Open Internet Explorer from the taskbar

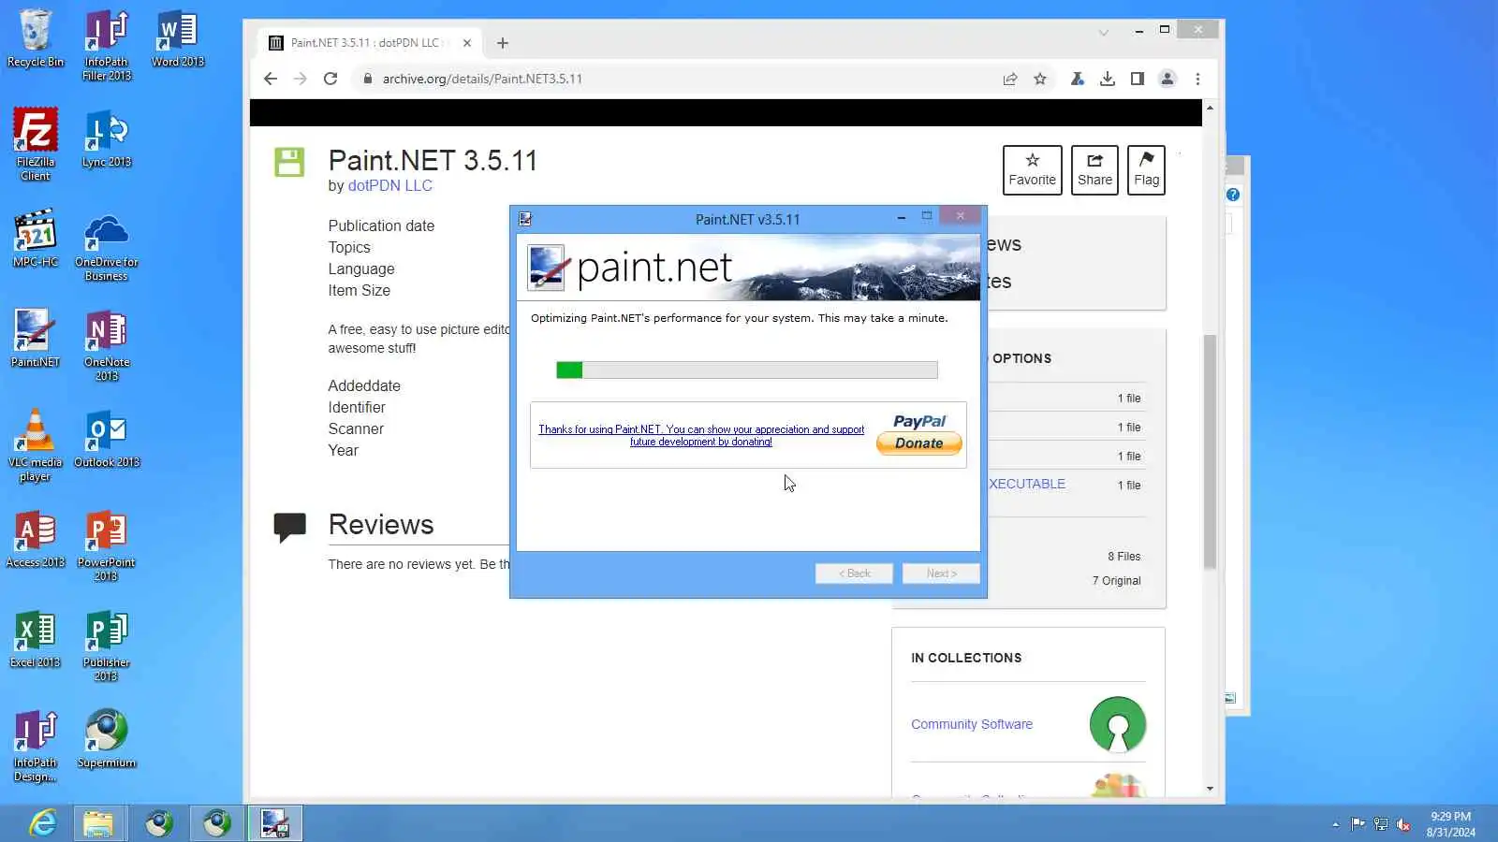coord(43,823)
